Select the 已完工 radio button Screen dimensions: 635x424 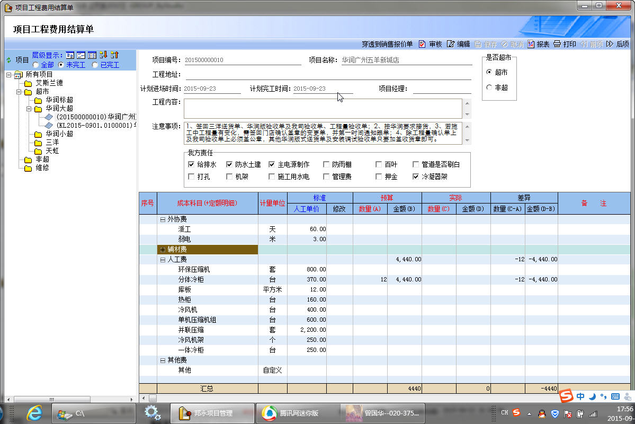coord(95,65)
